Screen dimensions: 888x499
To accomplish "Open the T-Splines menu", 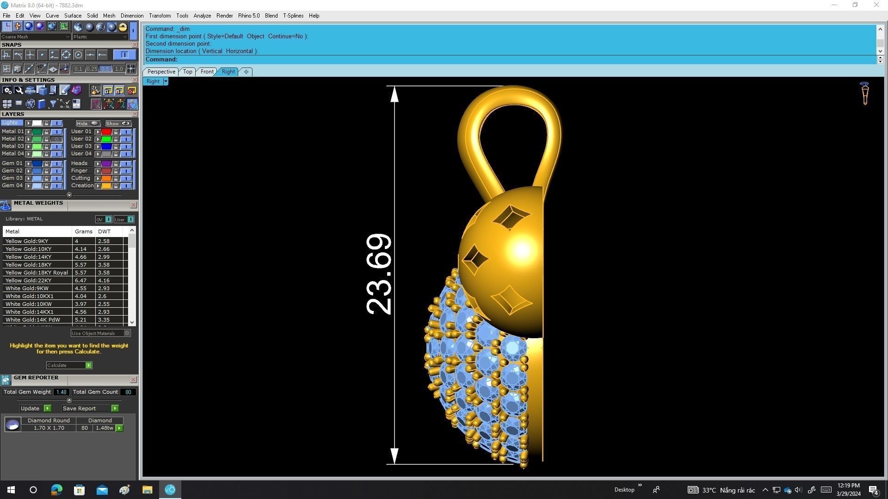I will point(293,16).
